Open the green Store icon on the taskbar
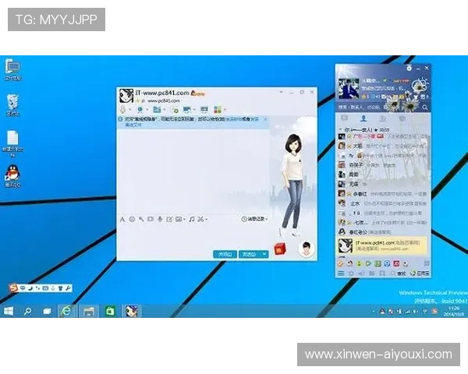The height and width of the screenshot is (374, 468). pyautogui.click(x=111, y=311)
